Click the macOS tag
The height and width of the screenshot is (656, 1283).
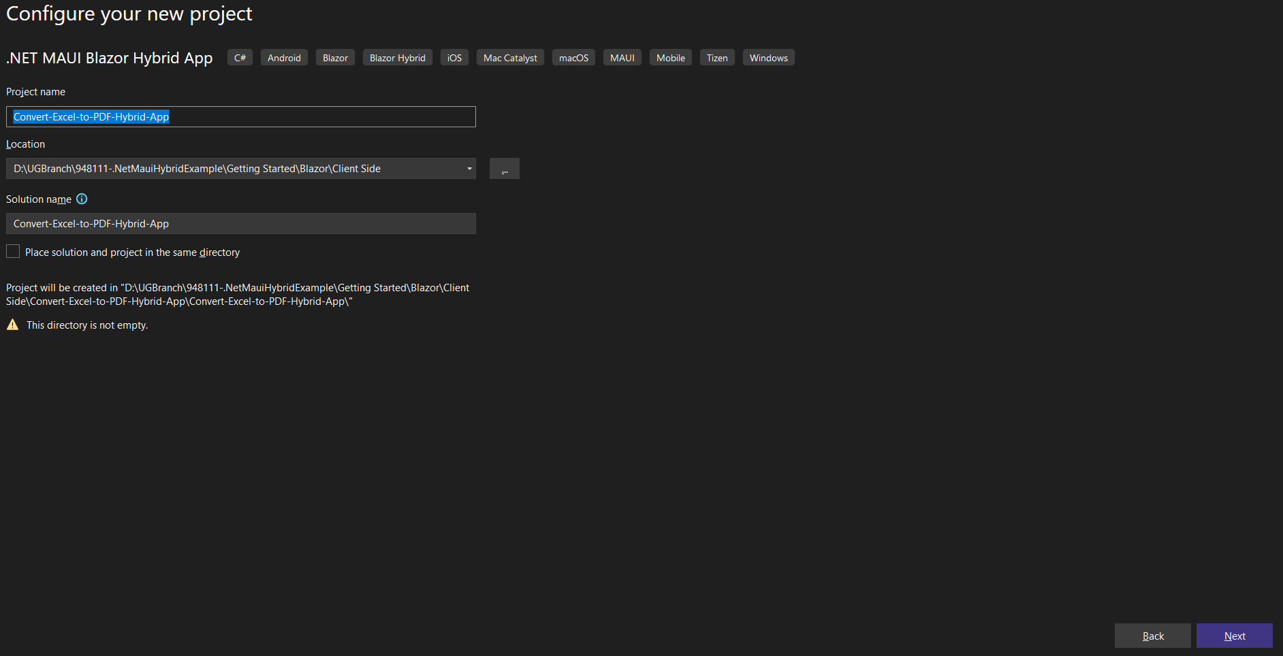573,57
